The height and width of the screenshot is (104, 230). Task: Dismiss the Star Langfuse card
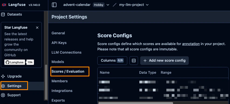(x=37, y=28)
